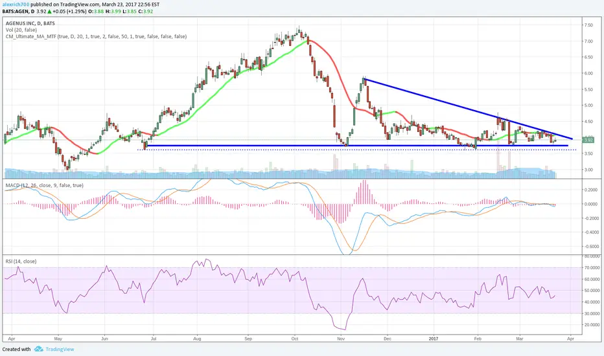
Task: Click the H:3.99 high value in header
Action: tap(113, 11)
